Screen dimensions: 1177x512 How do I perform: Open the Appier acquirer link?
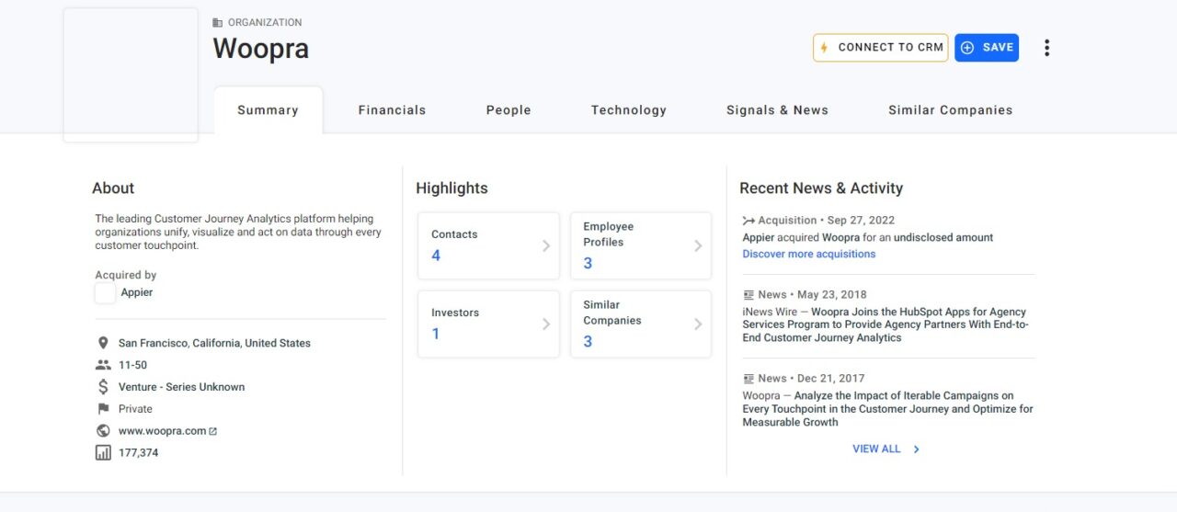point(137,292)
